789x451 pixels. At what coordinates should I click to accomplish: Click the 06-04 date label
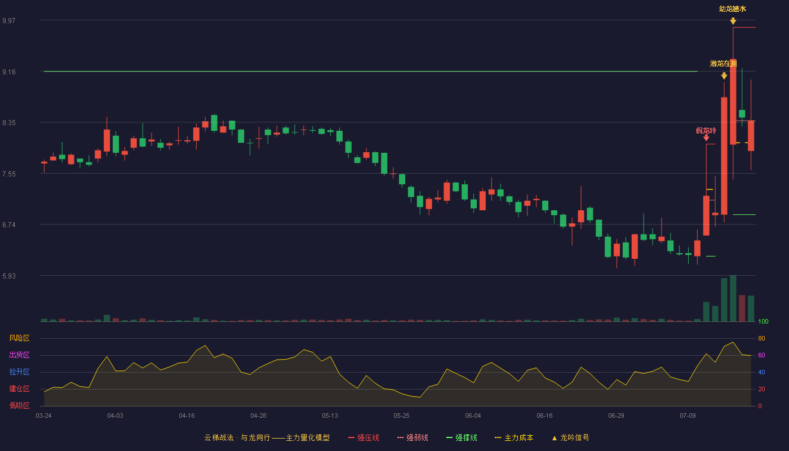(473, 415)
